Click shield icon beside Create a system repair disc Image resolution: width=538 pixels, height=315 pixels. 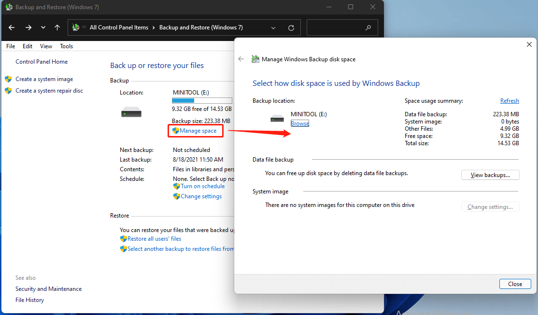coord(9,91)
